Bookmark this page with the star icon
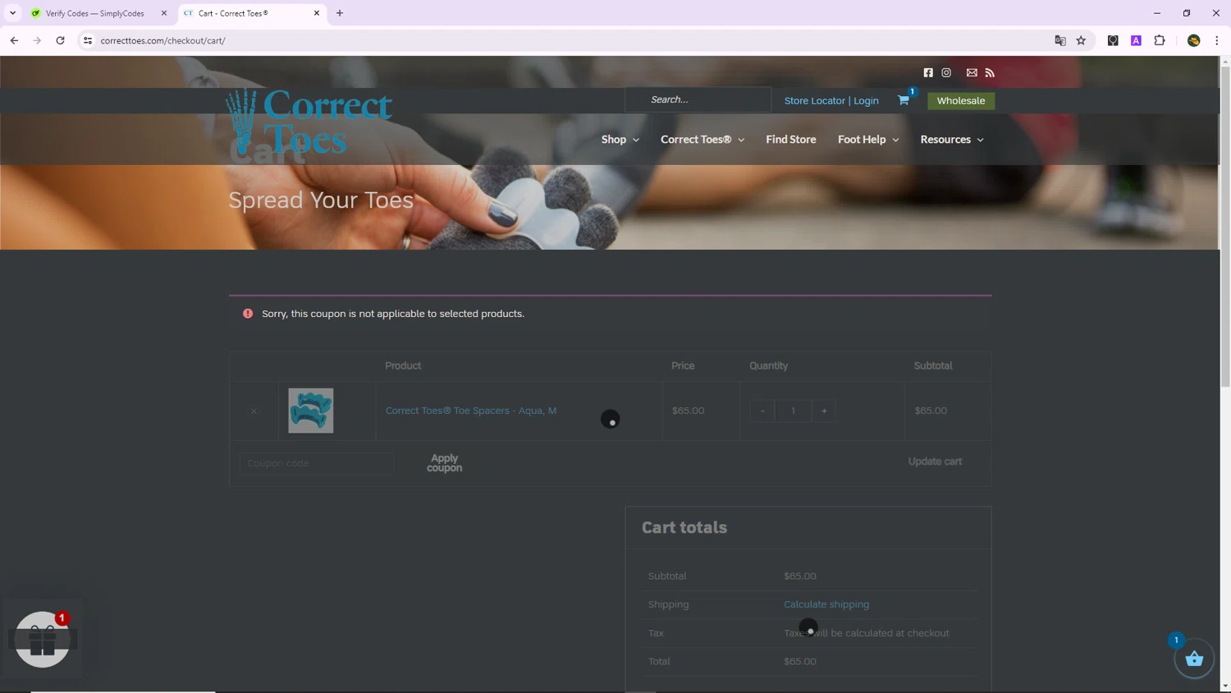The image size is (1231, 693). (x=1081, y=40)
